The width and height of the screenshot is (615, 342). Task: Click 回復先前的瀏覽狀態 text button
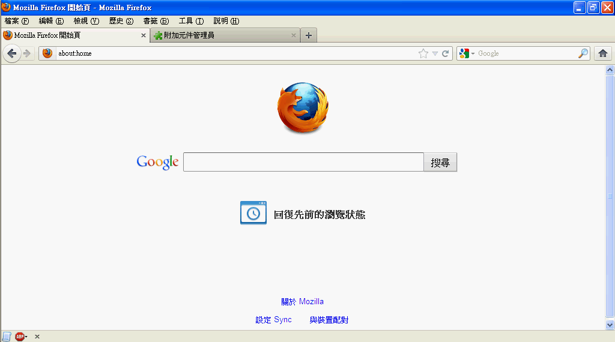(320, 215)
